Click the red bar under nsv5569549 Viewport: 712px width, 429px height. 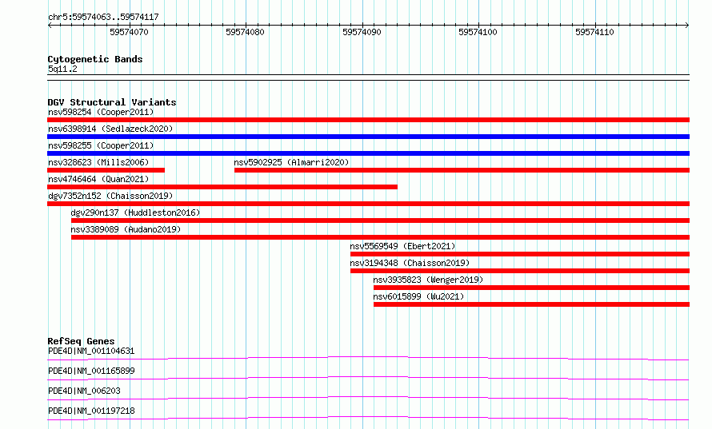(x=520, y=254)
